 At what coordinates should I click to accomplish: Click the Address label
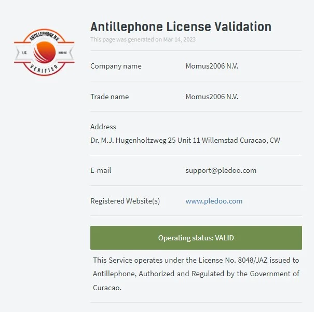103,127
